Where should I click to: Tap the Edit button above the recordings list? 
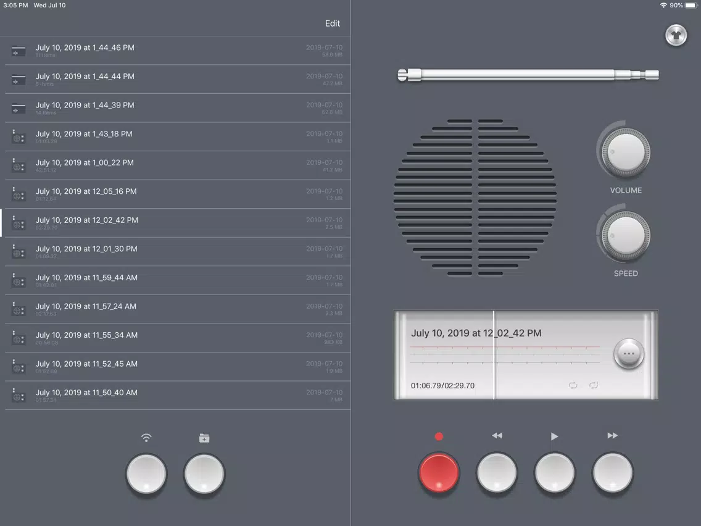332,23
